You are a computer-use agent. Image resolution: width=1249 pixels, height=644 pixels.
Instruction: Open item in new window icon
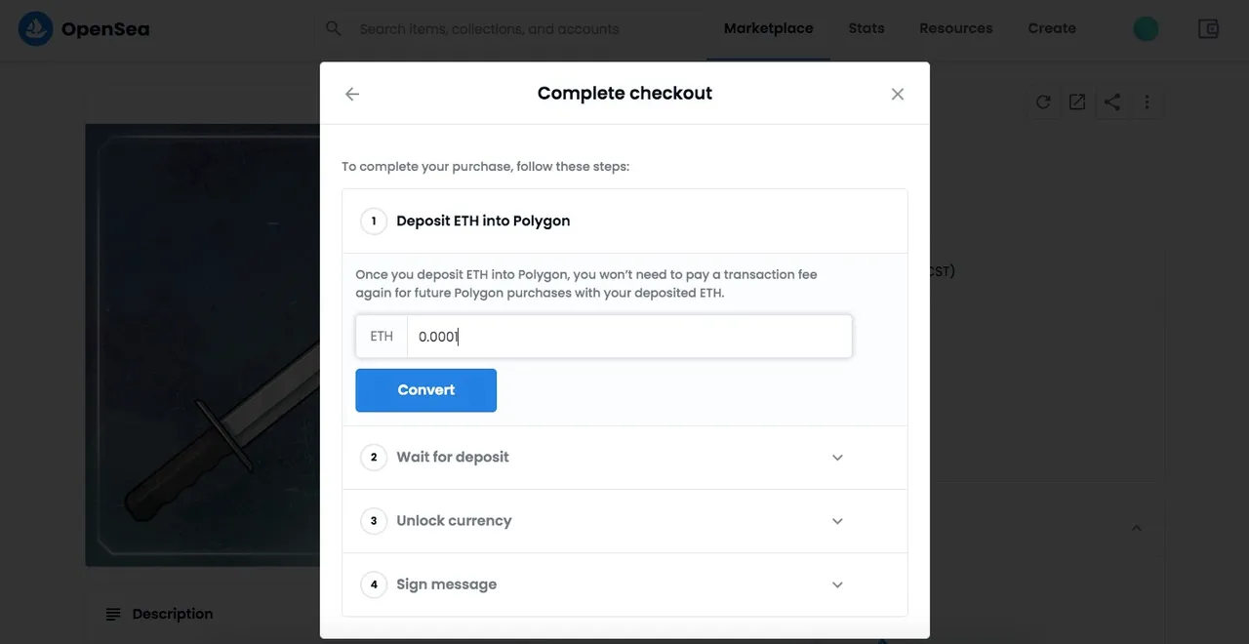[1077, 101]
